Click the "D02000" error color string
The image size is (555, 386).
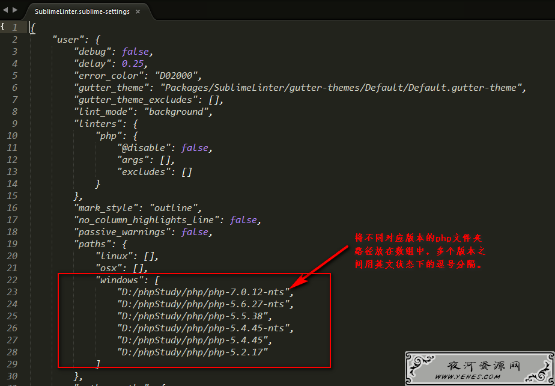(176, 76)
